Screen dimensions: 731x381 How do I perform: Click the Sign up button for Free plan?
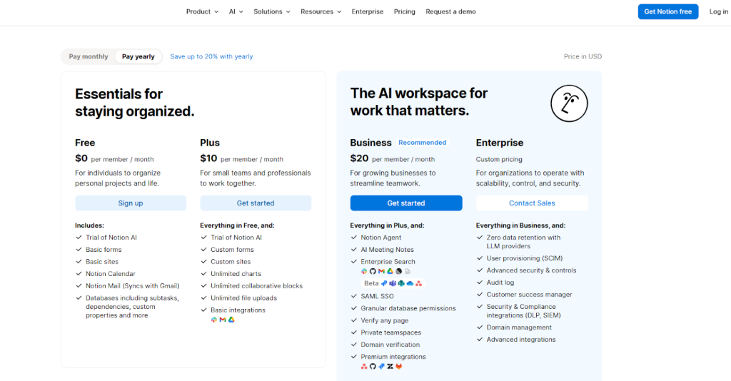(x=131, y=203)
